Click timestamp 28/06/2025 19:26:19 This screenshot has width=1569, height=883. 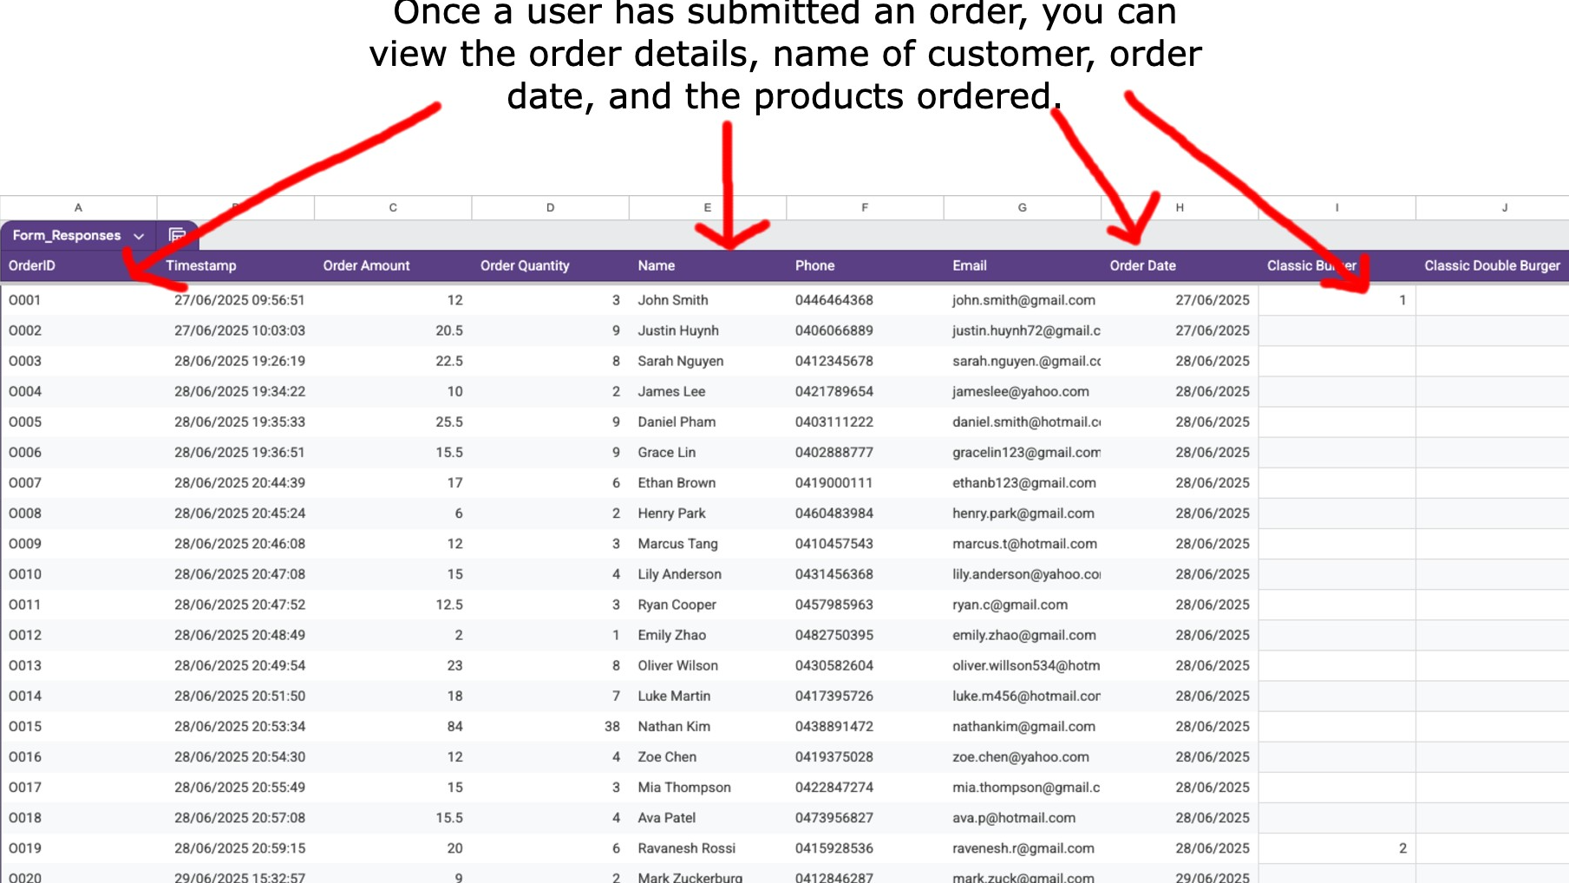tap(239, 361)
